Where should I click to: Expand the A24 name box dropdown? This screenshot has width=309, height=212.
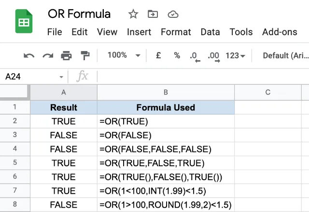click(x=61, y=77)
